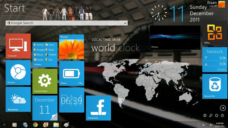Open the Office tile

(x=215, y=33)
